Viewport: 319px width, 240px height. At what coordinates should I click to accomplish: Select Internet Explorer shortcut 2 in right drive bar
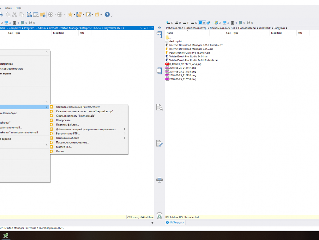click(218, 23)
